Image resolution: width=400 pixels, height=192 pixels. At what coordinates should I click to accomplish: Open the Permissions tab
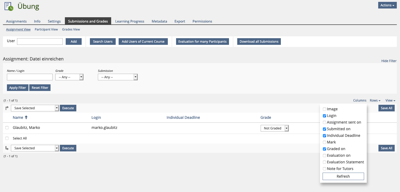[x=202, y=21]
